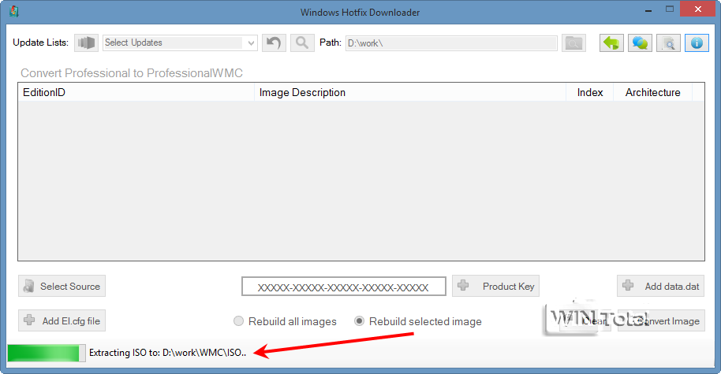Image resolution: width=721 pixels, height=374 pixels.
Task: Click the browse folder button beside Path
Action: point(573,43)
